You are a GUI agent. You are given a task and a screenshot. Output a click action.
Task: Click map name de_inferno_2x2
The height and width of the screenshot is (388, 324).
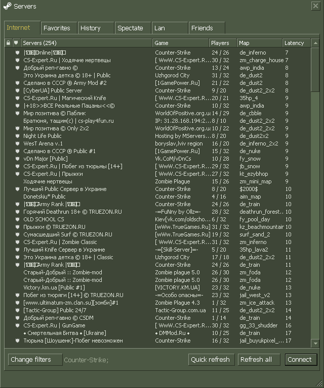coord(259,143)
